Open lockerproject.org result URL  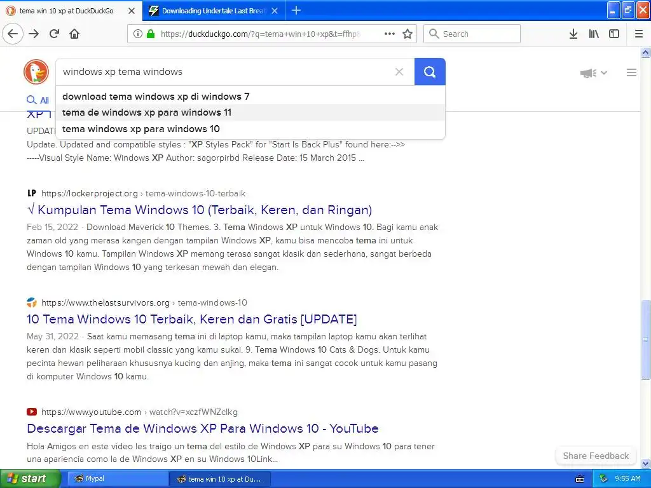pyautogui.click(x=143, y=193)
